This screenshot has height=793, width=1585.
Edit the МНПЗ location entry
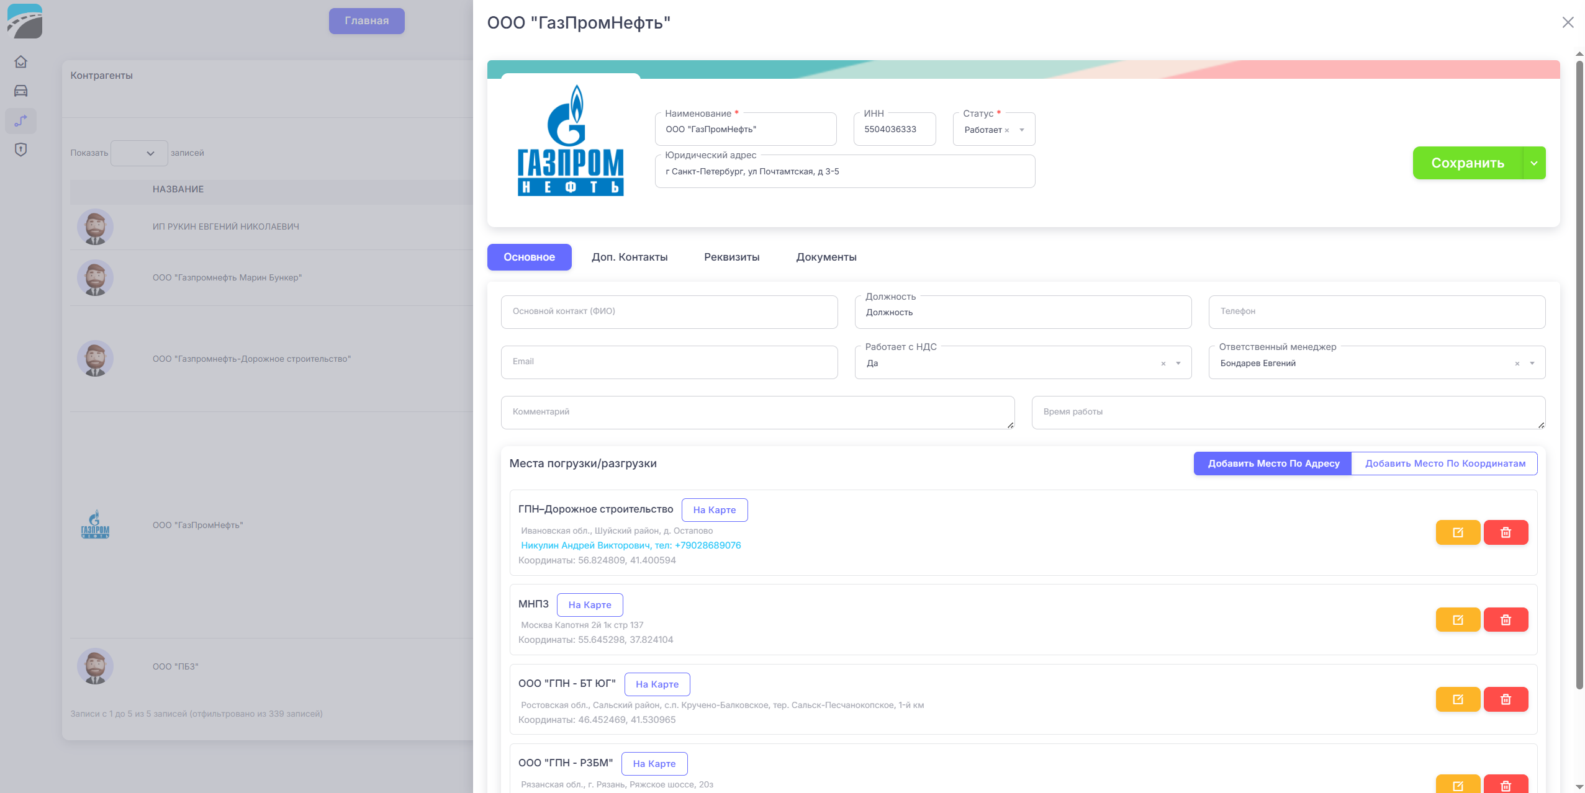click(x=1458, y=620)
